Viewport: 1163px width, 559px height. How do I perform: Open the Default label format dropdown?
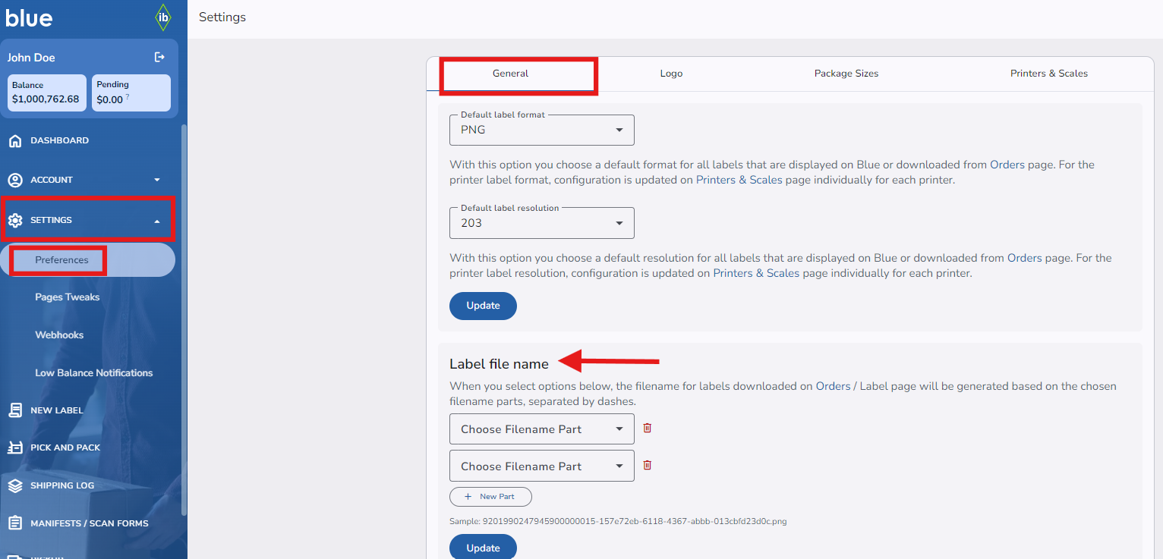(542, 130)
